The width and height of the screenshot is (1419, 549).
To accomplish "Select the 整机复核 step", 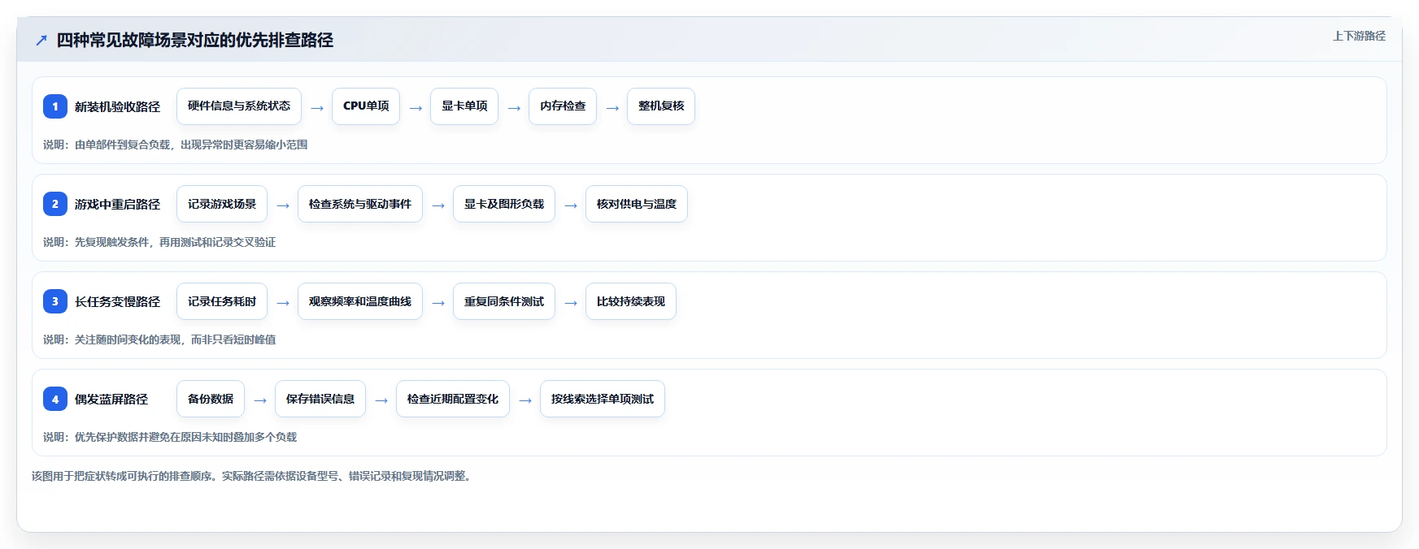I will [x=661, y=106].
